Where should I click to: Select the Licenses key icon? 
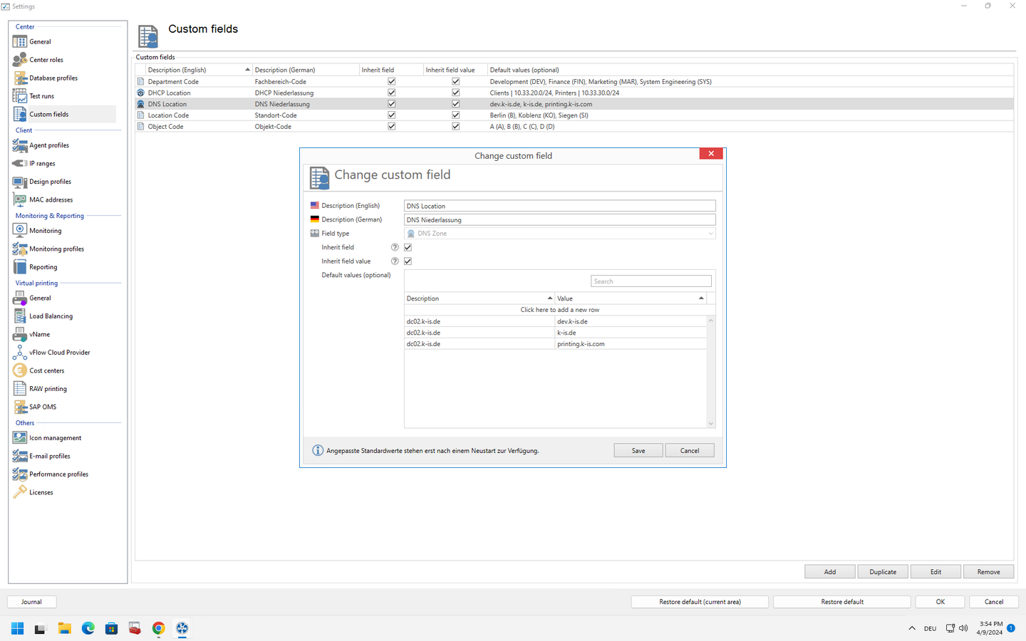tap(20, 492)
